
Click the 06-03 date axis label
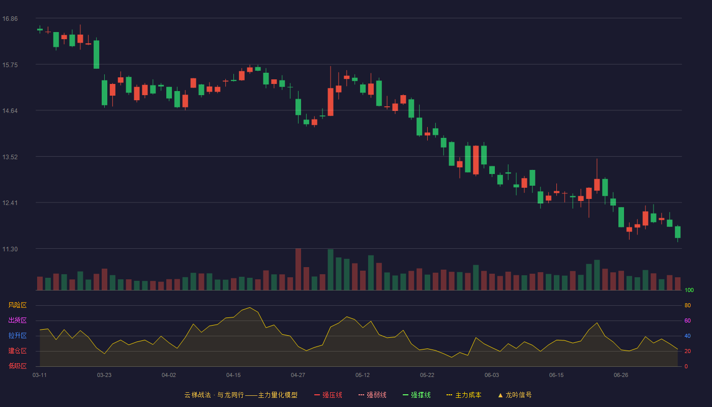click(492, 375)
